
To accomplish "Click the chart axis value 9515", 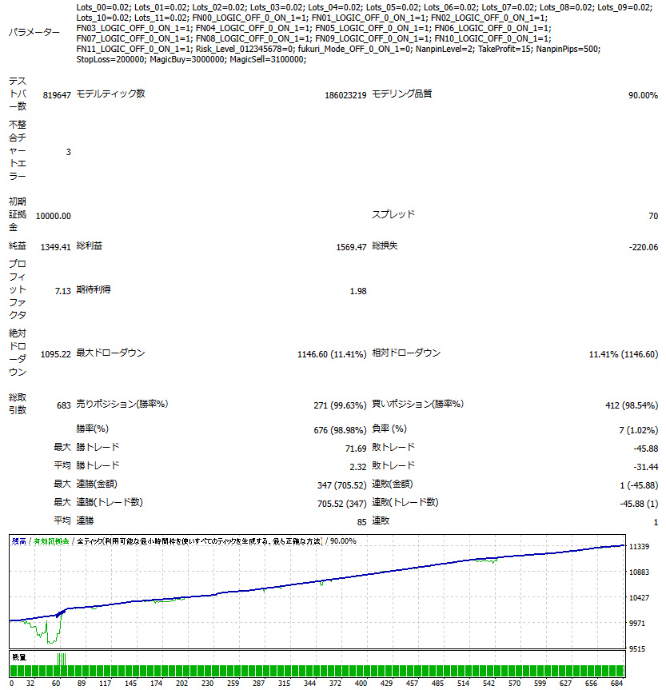I will [x=637, y=649].
